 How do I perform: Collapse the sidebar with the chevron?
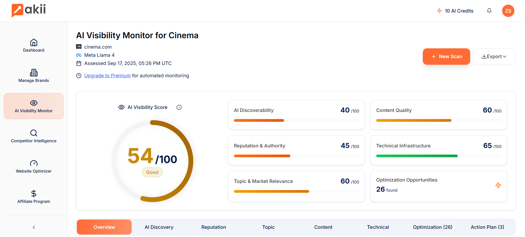point(34,227)
